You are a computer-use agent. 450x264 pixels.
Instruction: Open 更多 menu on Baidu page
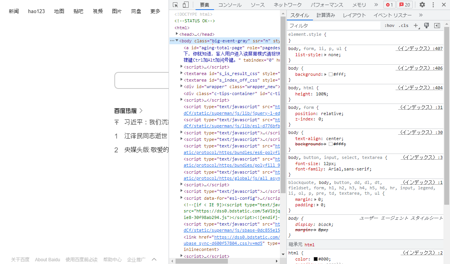tap(155, 11)
